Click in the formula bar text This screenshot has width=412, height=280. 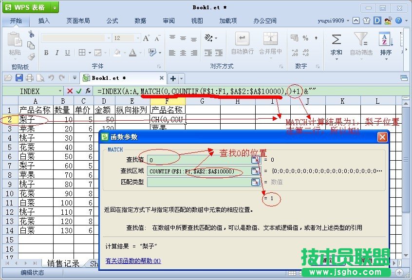[x=206, y=91]
